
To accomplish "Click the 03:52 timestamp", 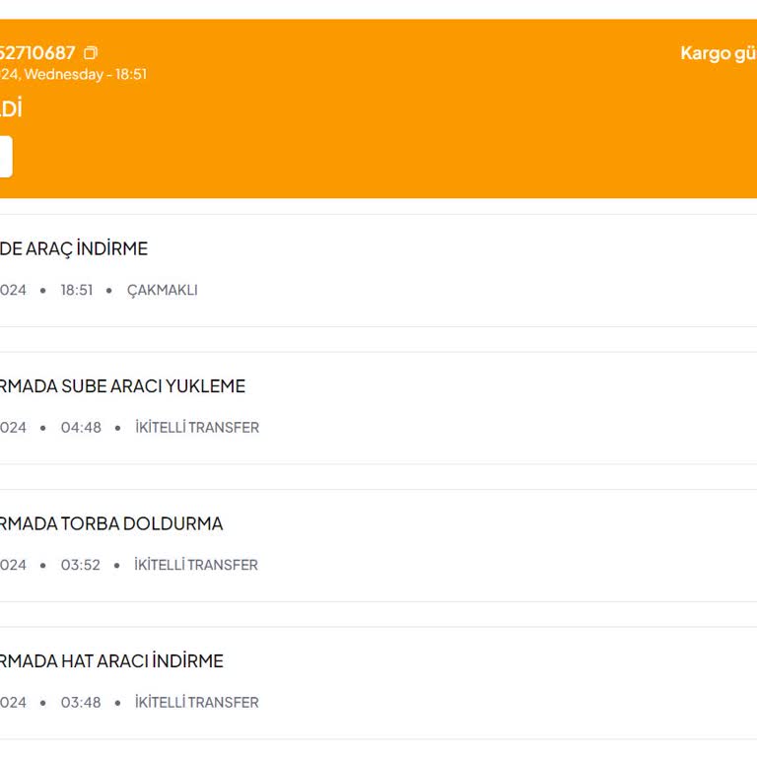I will pyautogui.click(x=81, y=565).
